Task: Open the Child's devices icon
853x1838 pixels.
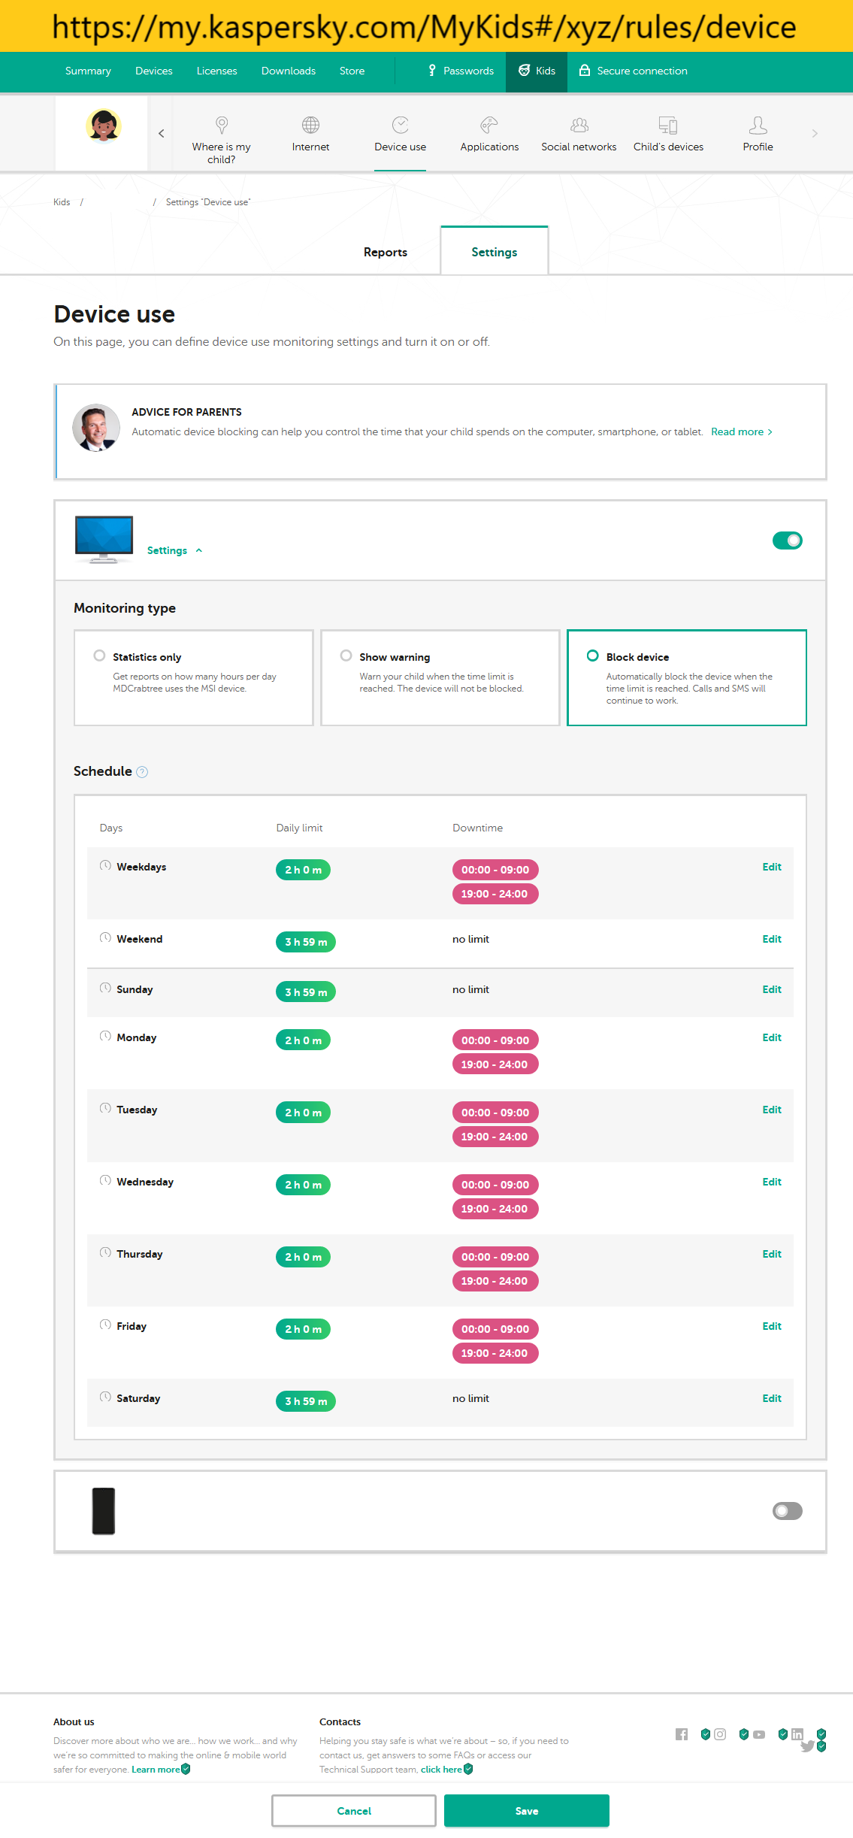Action: (668, 125)
